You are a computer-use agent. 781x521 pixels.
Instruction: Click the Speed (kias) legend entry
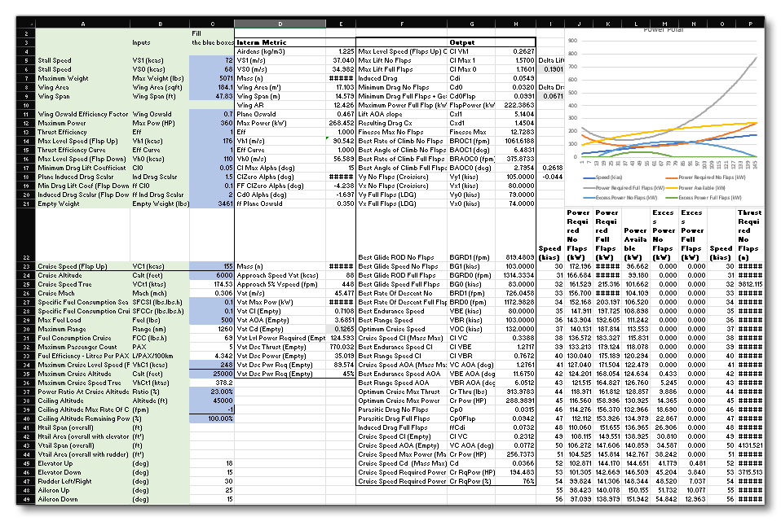click(608, 177)
